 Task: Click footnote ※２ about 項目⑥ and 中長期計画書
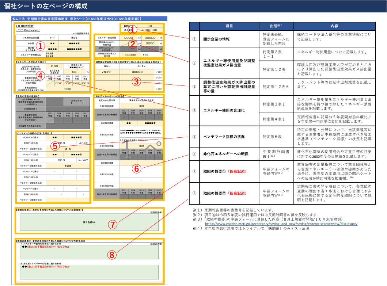coord(255,215)
